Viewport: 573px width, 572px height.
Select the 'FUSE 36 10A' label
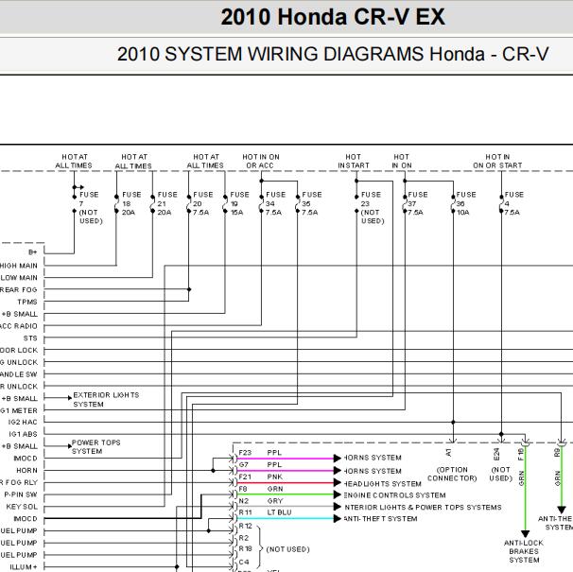tap(466, 203)
